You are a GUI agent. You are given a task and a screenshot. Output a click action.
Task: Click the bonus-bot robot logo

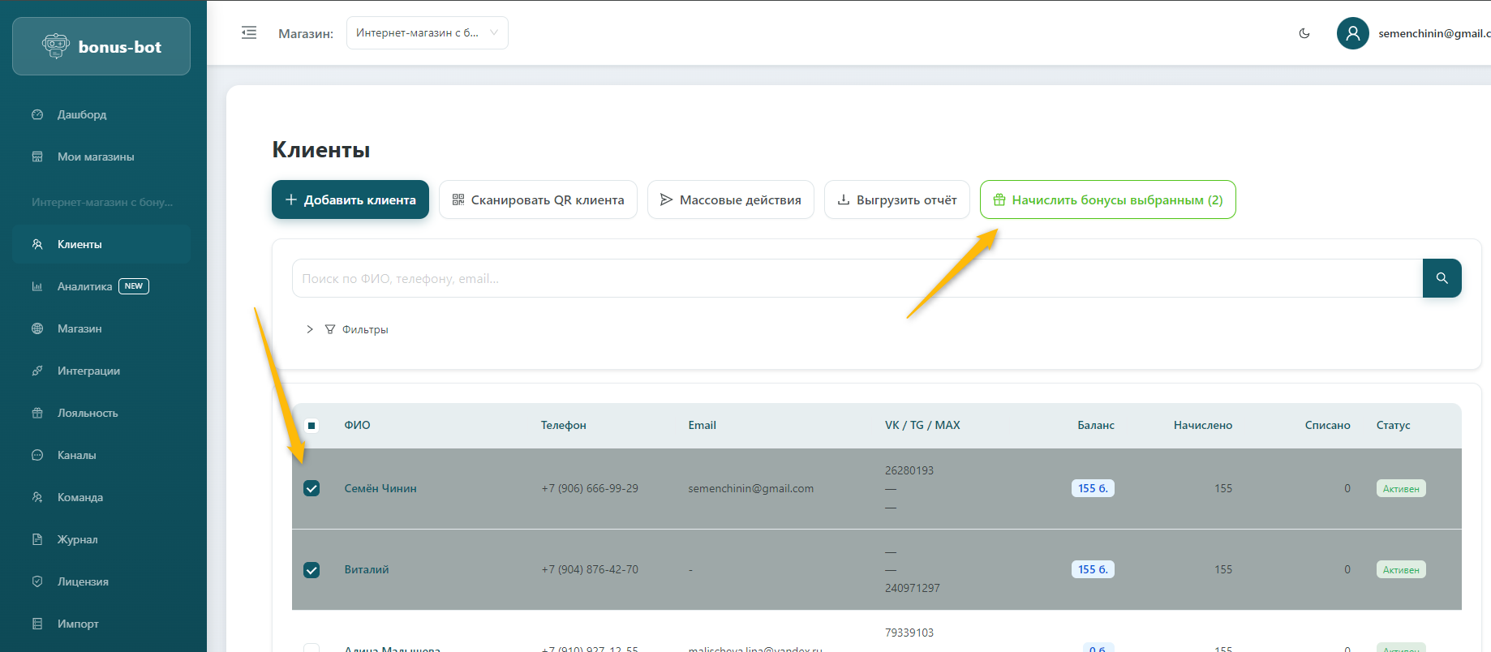pyautogui.click(x=56, y=46)
